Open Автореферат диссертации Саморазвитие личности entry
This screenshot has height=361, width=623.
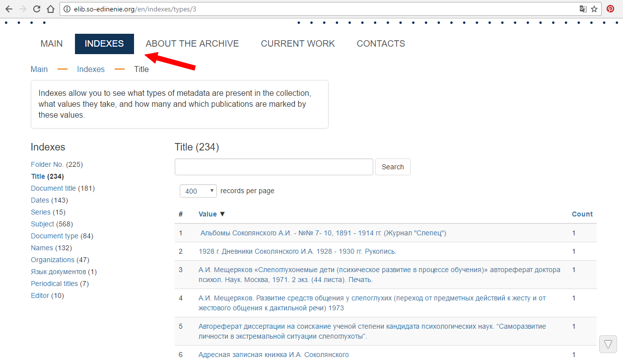pos(372,331)
